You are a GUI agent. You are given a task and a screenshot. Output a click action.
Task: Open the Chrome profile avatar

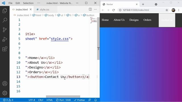coord(173,10)
